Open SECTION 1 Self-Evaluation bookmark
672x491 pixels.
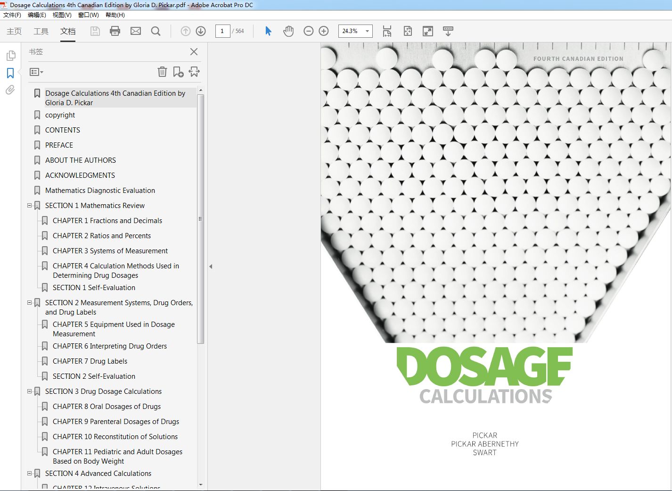point(94,288)
